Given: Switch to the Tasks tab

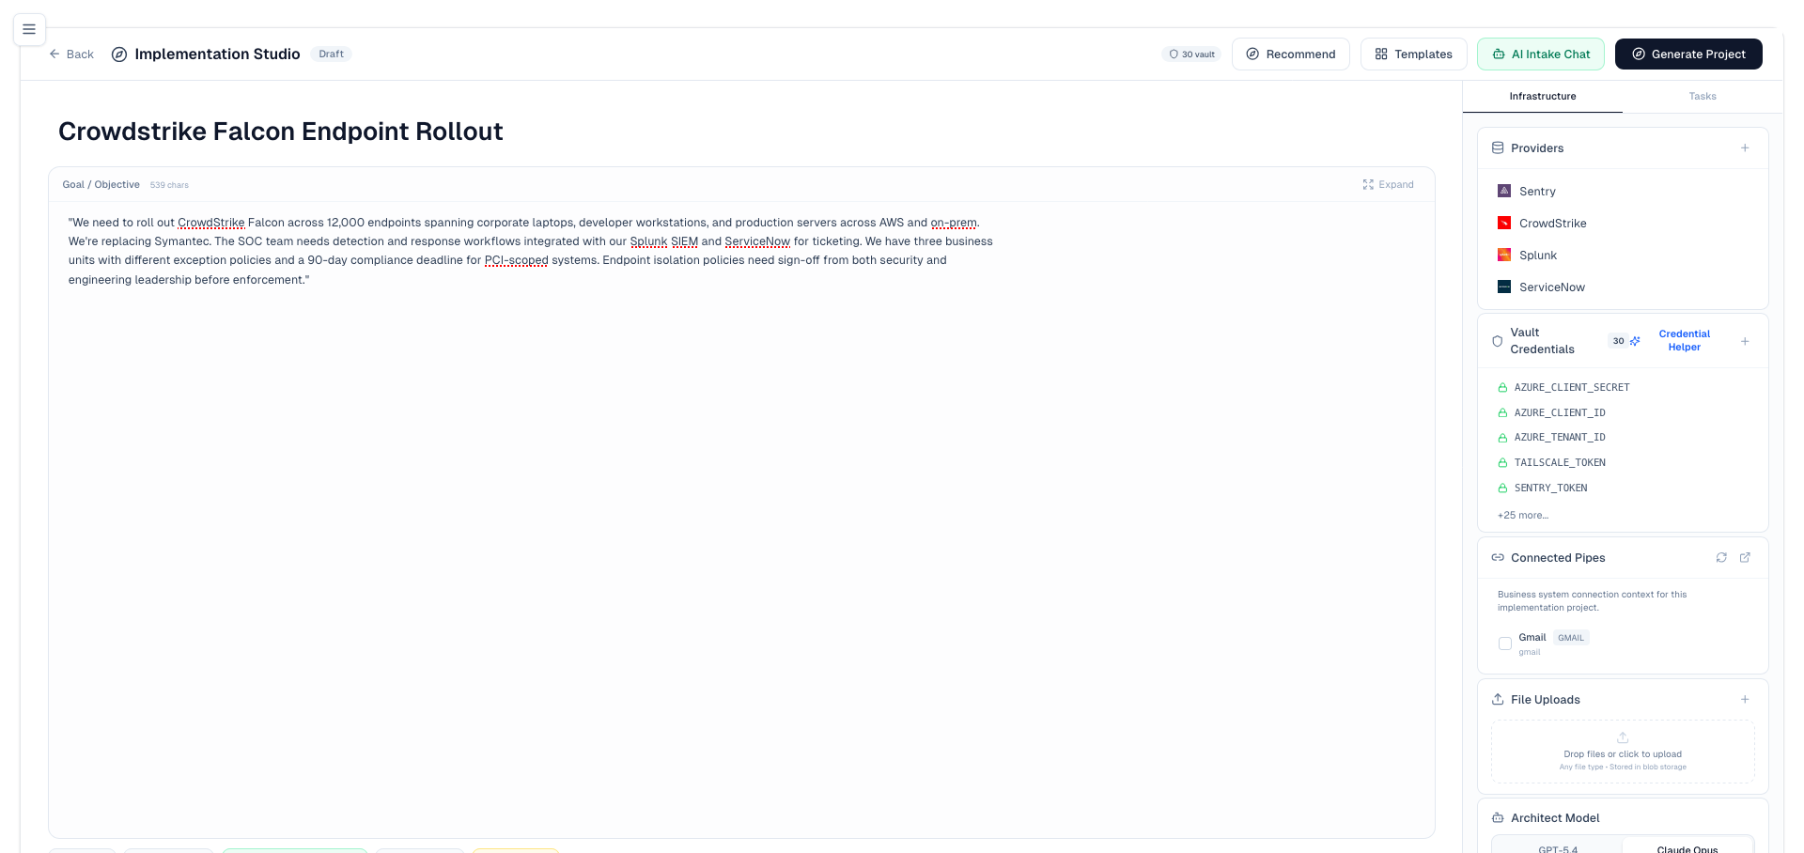Looking at the screenshot, I should click(x=1703, y=96).
